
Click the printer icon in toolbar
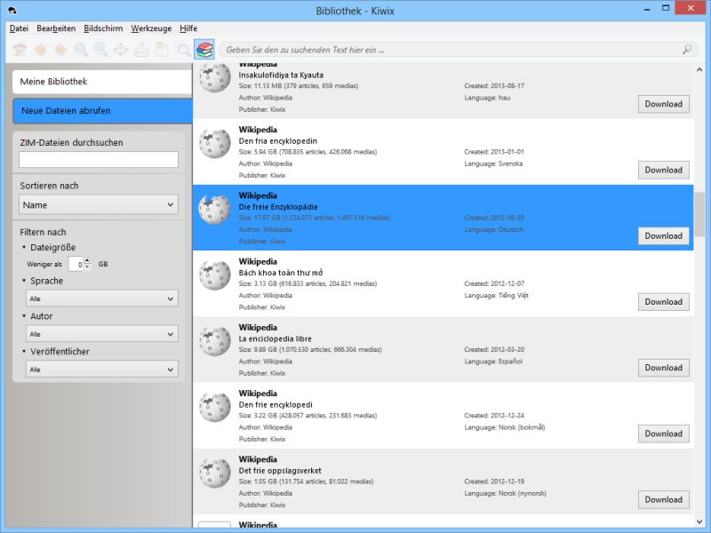[x=141, y=50]
